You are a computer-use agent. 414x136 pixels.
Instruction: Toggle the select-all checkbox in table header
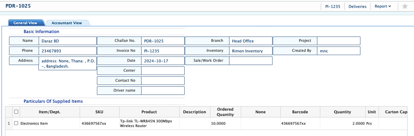[x=16, y=112]
